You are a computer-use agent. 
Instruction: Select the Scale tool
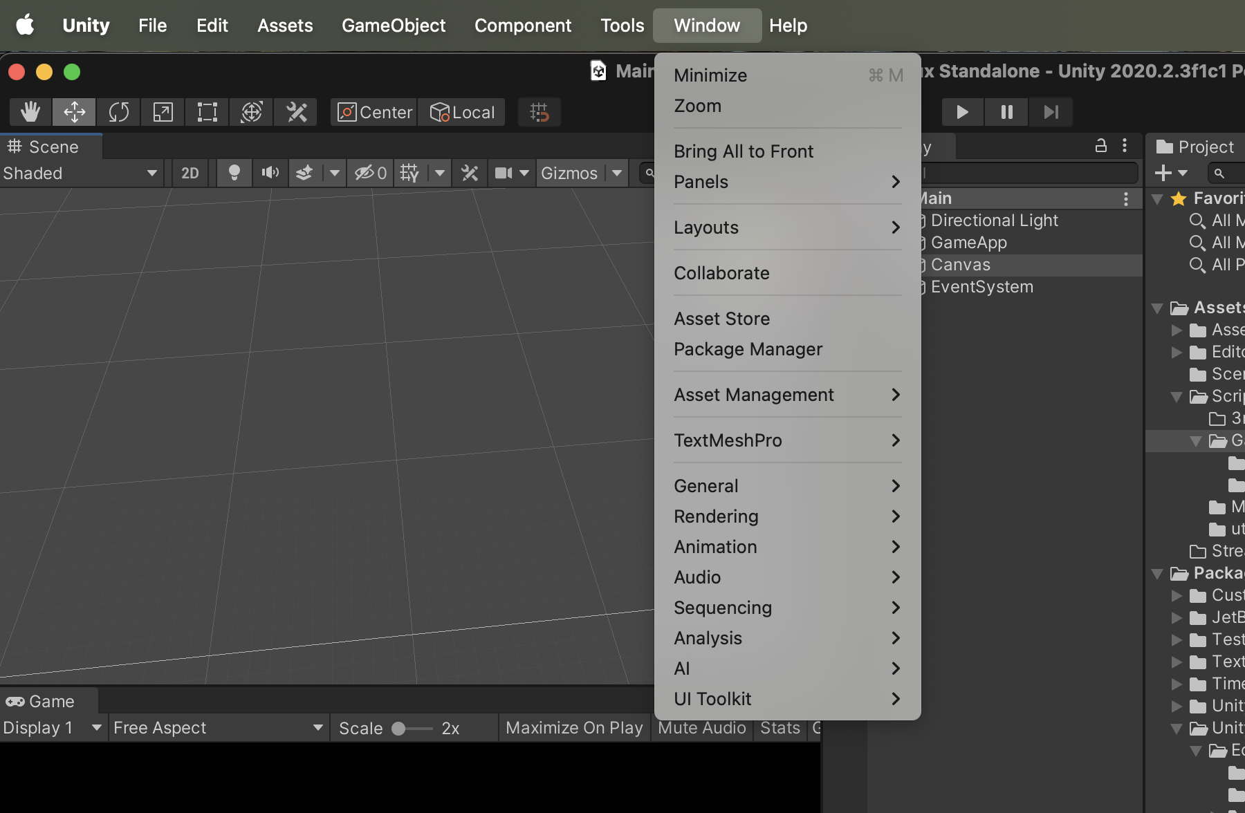pos(163,112)
